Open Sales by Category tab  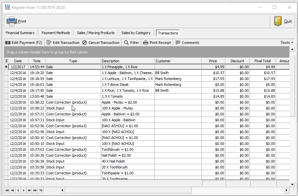[136, 33]
